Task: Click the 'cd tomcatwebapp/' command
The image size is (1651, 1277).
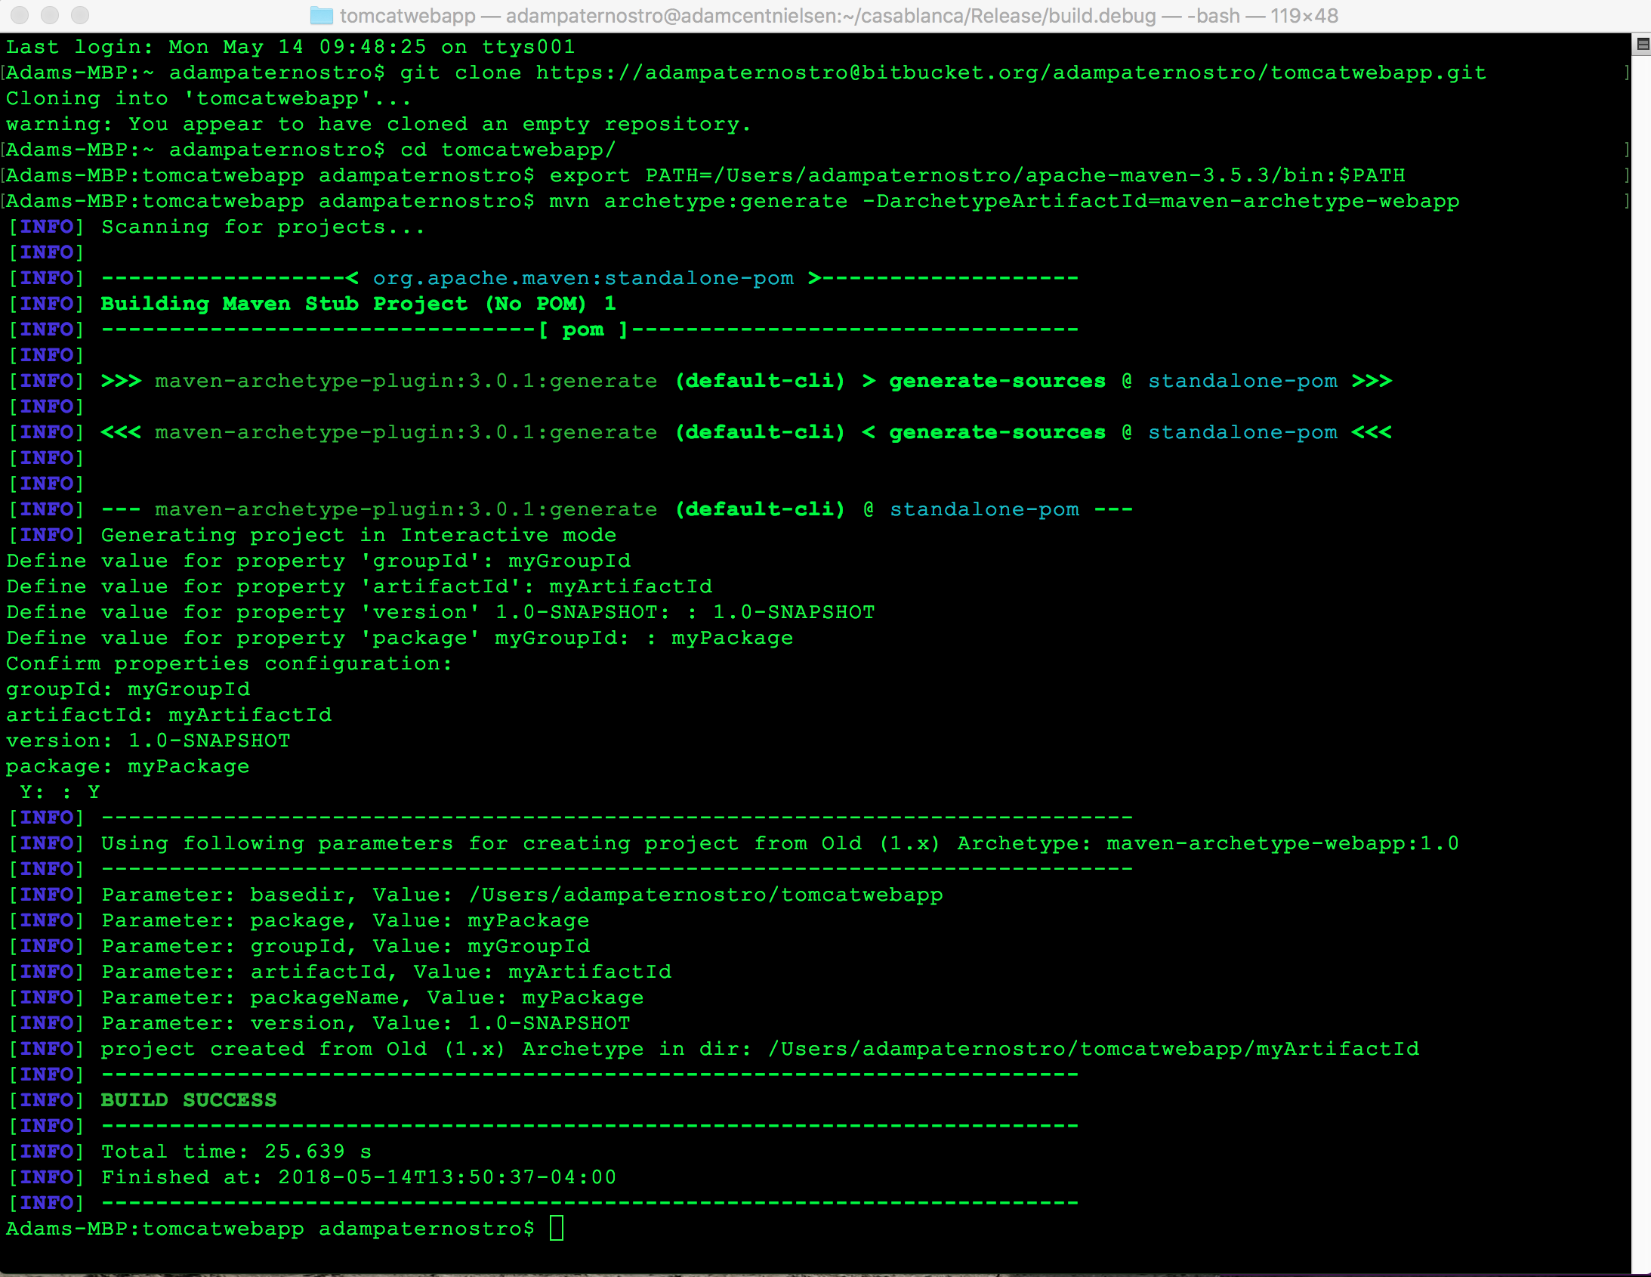Action: [508, 150]
